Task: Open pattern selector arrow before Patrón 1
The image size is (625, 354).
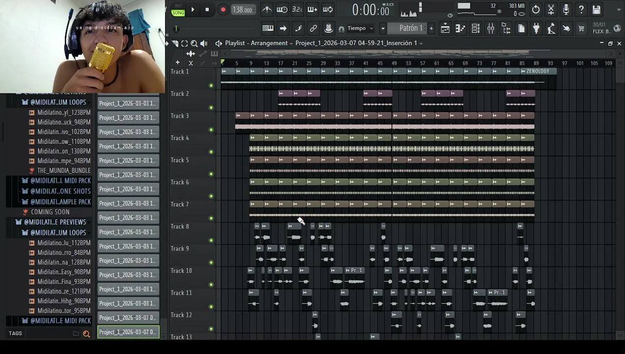Action: tap(383, 29)
